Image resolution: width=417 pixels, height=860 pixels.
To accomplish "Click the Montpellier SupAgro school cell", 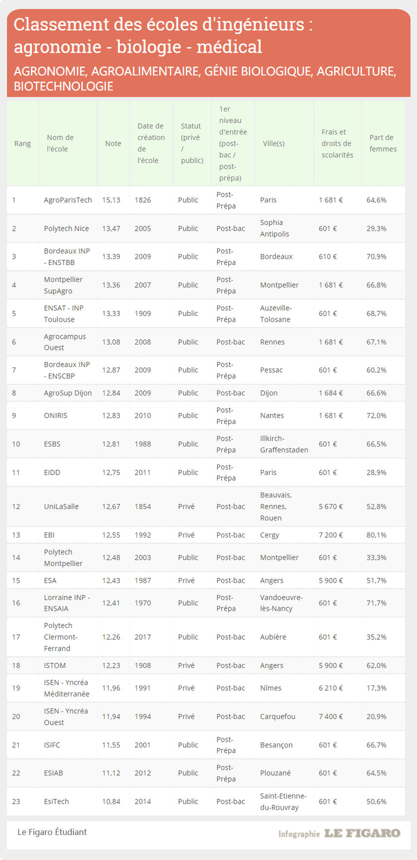I will [63, 285].
